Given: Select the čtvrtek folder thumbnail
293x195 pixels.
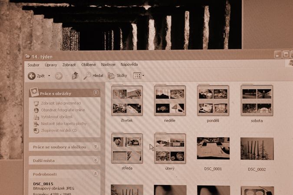Looking at the screenshot, I should click(x=127, y=101).
